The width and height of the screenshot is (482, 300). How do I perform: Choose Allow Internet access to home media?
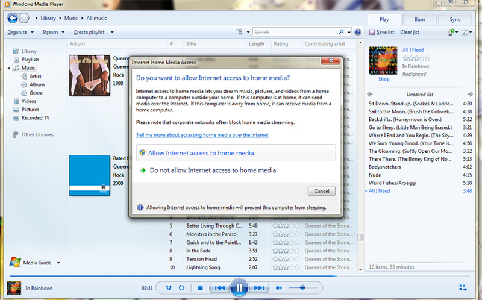coord(236,153)
